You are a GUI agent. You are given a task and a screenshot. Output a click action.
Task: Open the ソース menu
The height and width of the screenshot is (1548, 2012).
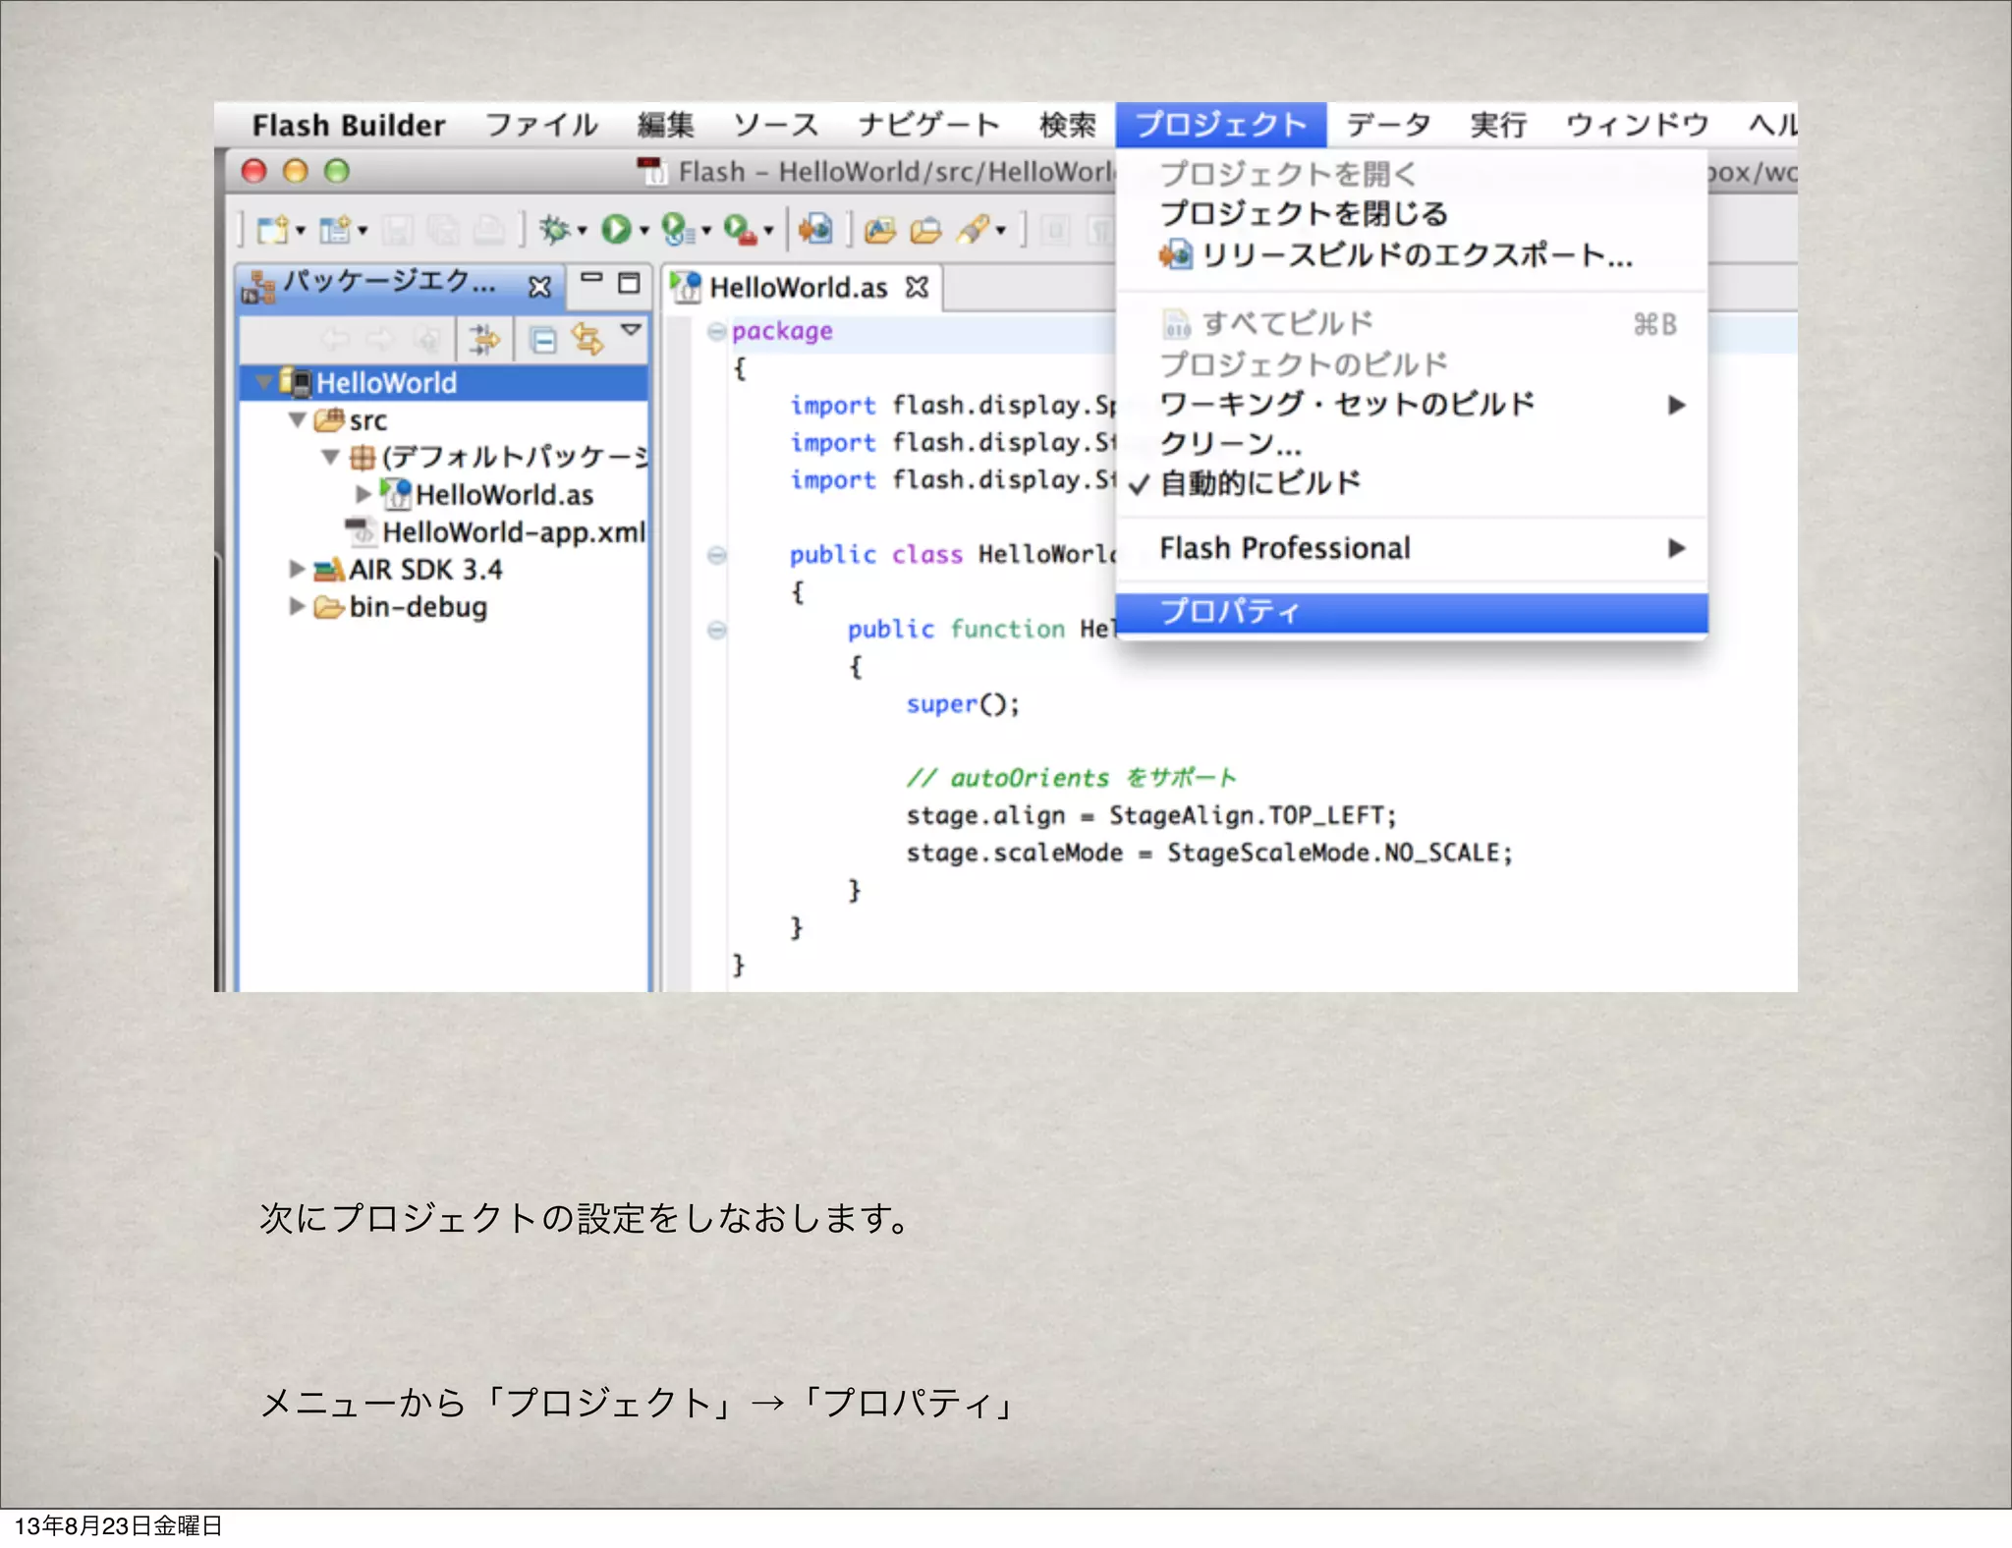(776, 126)
